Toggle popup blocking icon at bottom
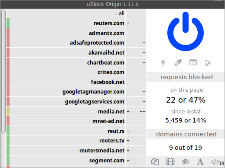The image size is (225, 168). click(x=155, y=162)
